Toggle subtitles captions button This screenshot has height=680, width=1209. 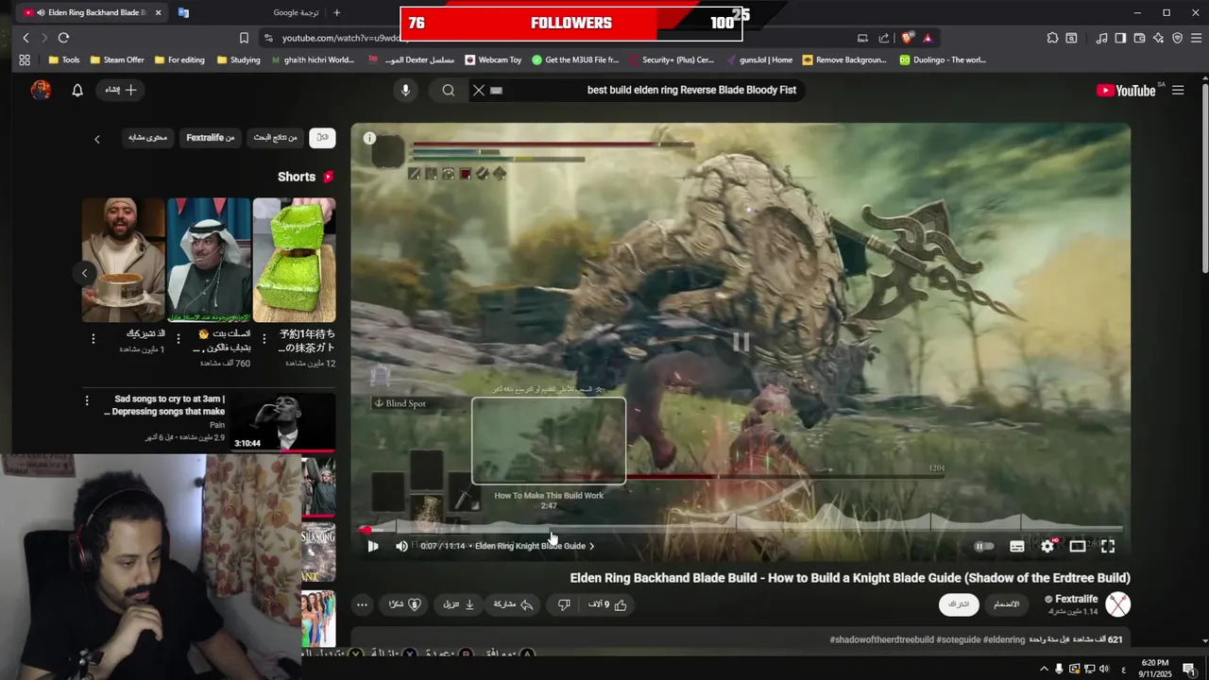1017,546
